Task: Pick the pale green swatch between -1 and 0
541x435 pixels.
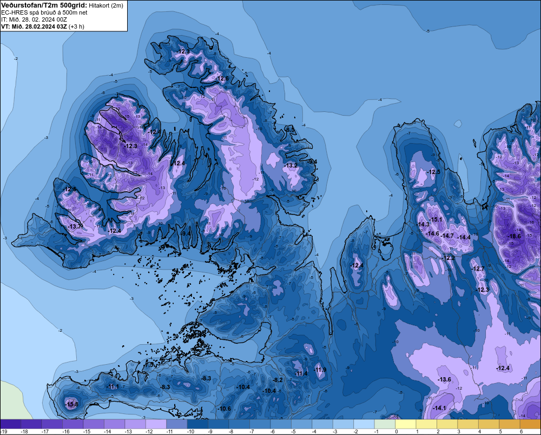Action: point(385,424)
